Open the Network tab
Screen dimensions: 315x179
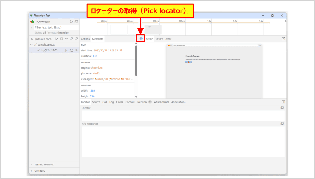pyautogui.click(x=142, y=102)
